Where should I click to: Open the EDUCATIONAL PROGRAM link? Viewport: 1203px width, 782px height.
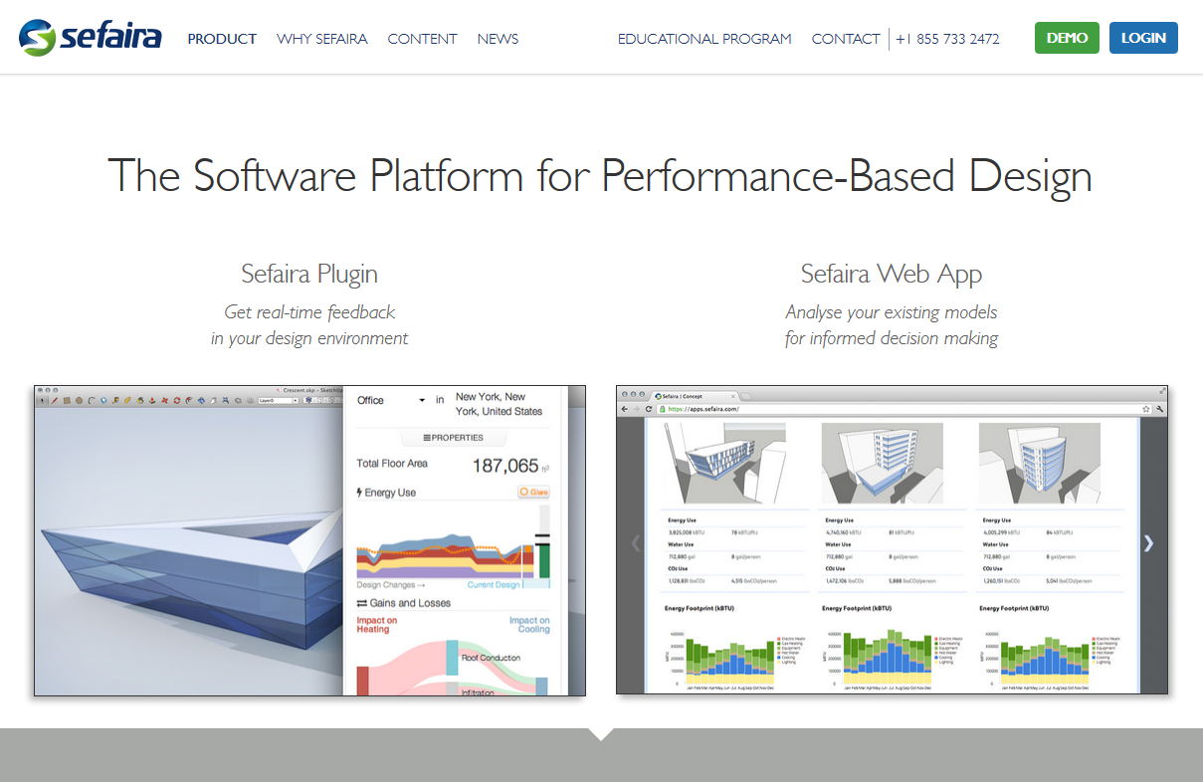coord(704,39)
